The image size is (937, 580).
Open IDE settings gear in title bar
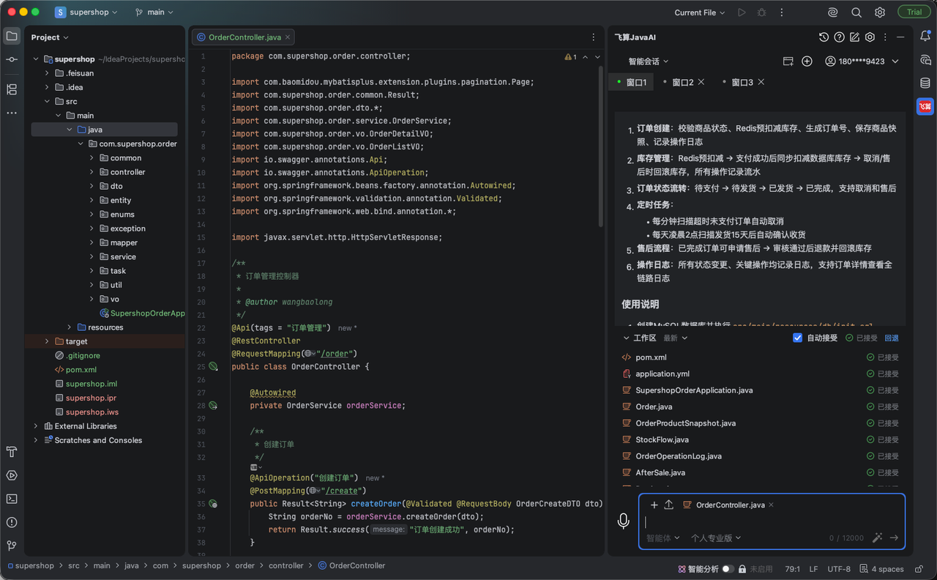880,12
